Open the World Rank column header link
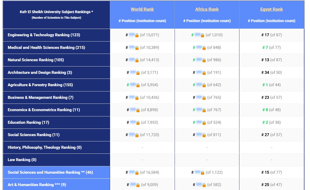The width and height of the screenshot is (310, 190). coord(142,9)
